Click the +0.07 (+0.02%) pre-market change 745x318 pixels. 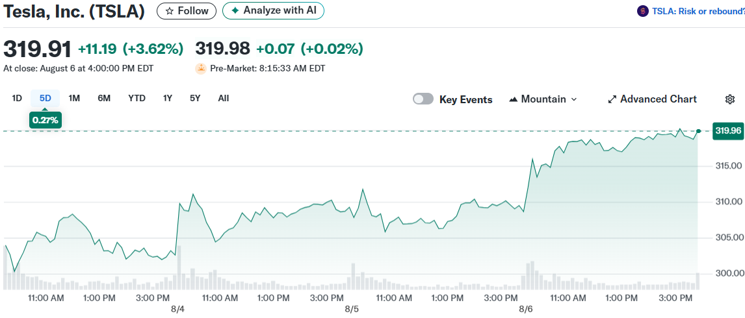(x=310, y=49)
